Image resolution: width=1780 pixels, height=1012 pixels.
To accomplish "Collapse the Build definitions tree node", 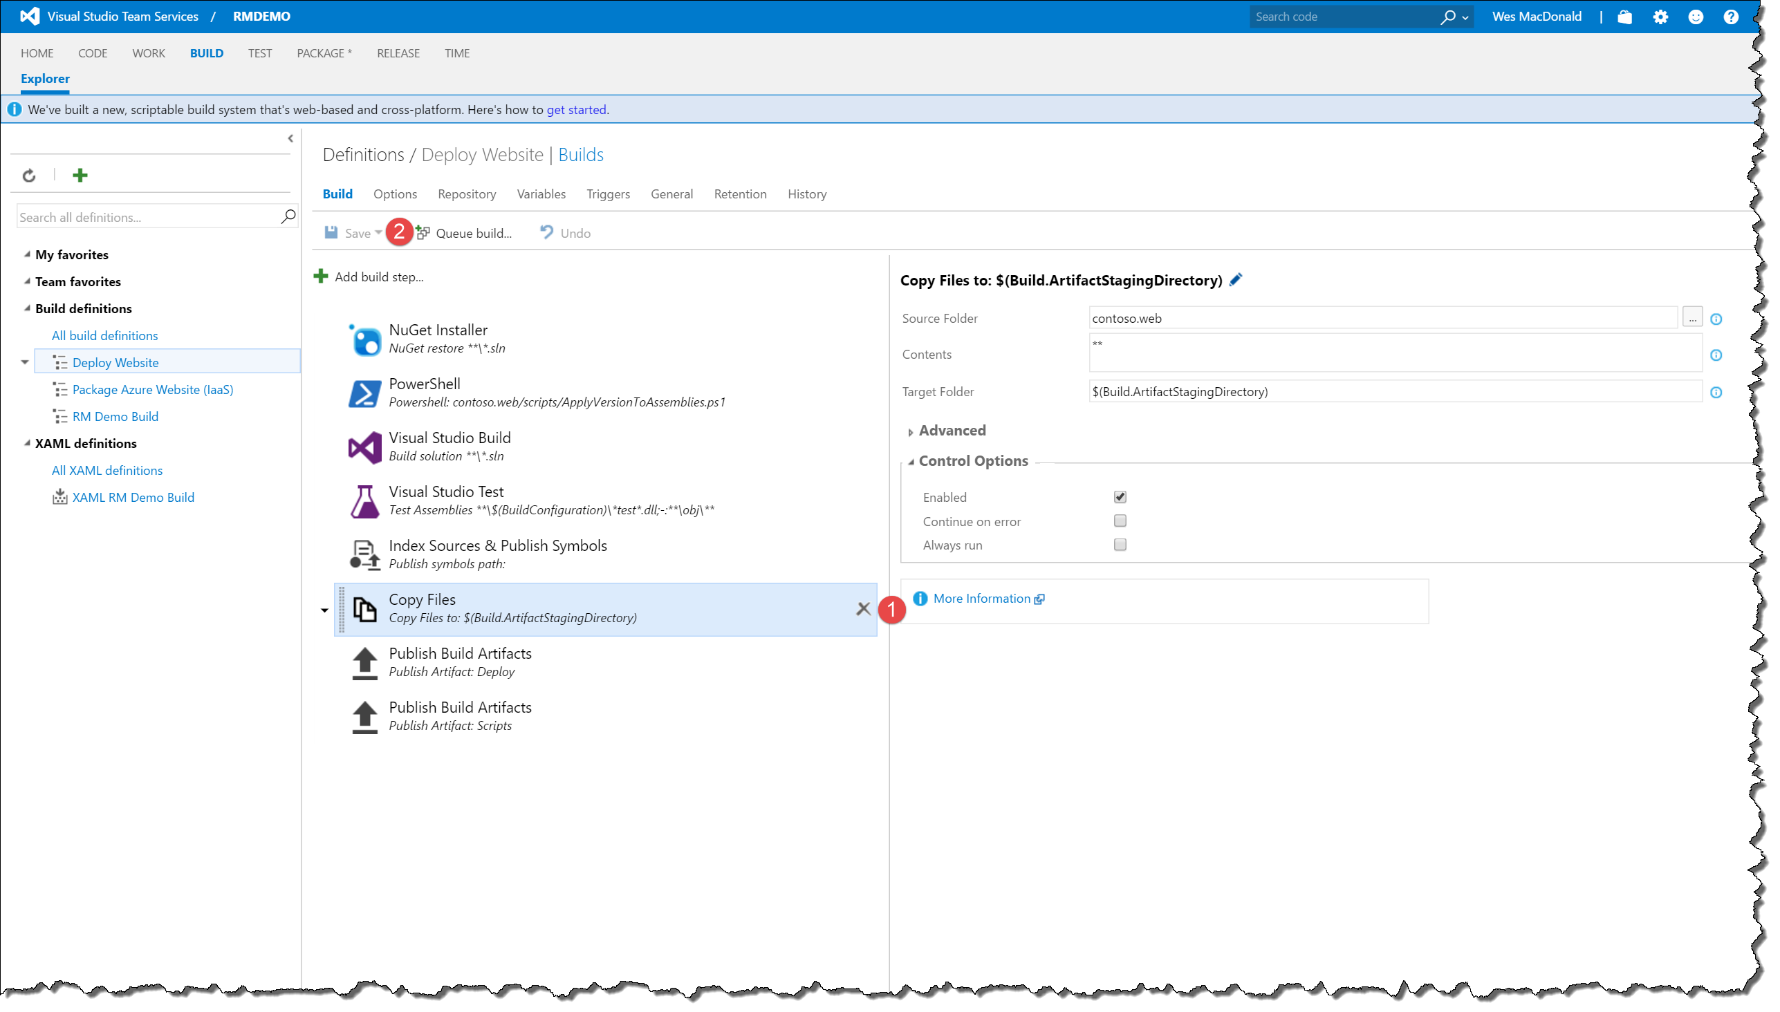I will (x=26, y=308).
